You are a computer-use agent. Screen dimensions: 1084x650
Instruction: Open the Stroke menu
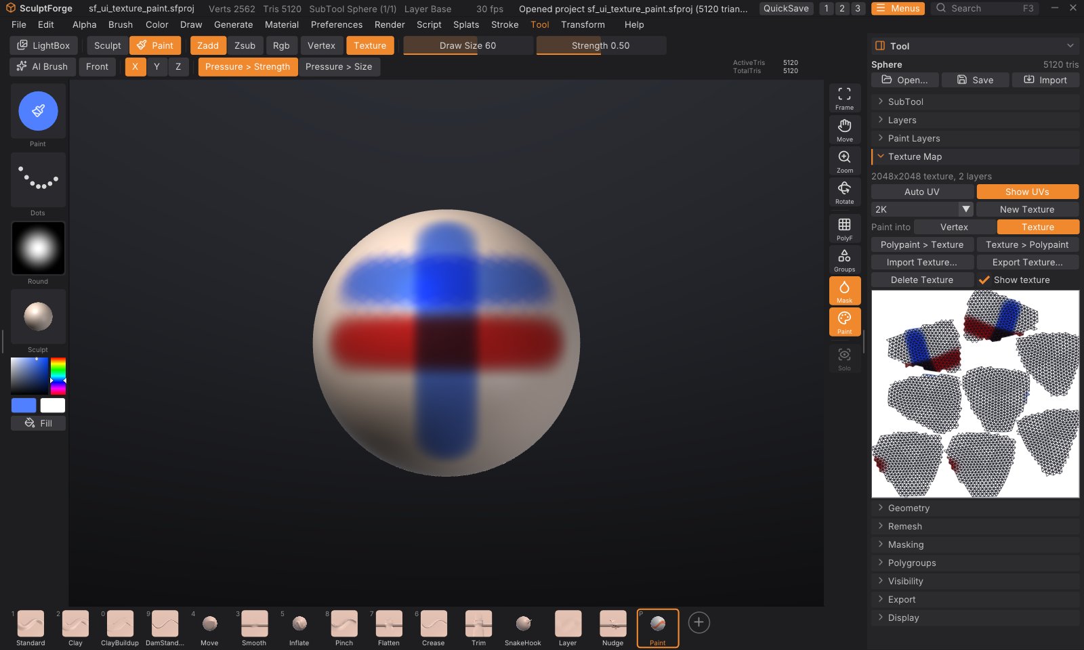(505, 24)
